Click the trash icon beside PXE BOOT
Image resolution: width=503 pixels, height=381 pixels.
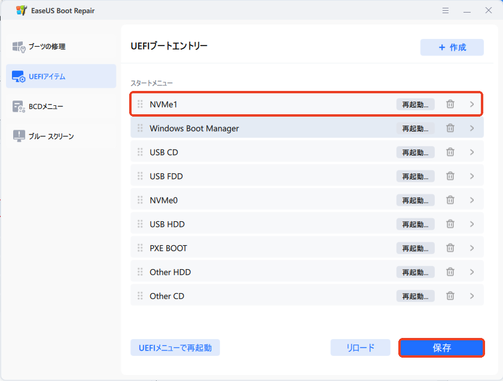(x=450, y=248)
